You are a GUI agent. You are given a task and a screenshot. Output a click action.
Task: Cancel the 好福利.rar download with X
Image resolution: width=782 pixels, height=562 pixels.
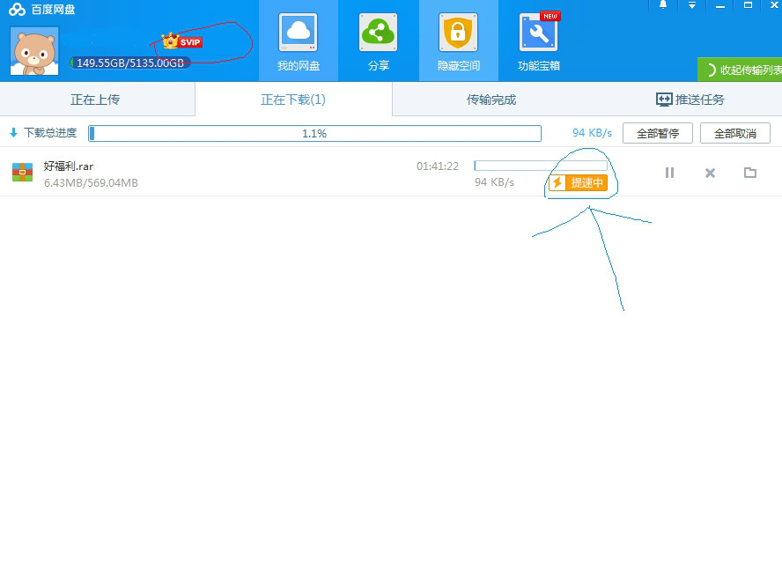click(710, 173)
